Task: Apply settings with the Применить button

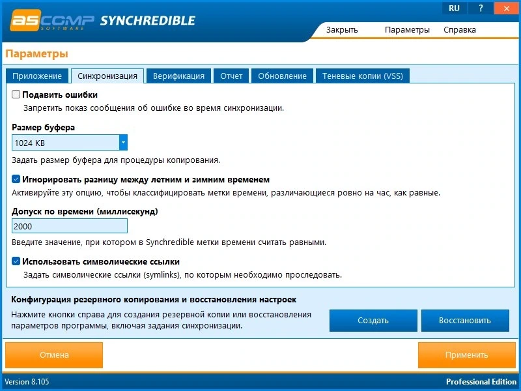Action: click(x=466, y=355)
